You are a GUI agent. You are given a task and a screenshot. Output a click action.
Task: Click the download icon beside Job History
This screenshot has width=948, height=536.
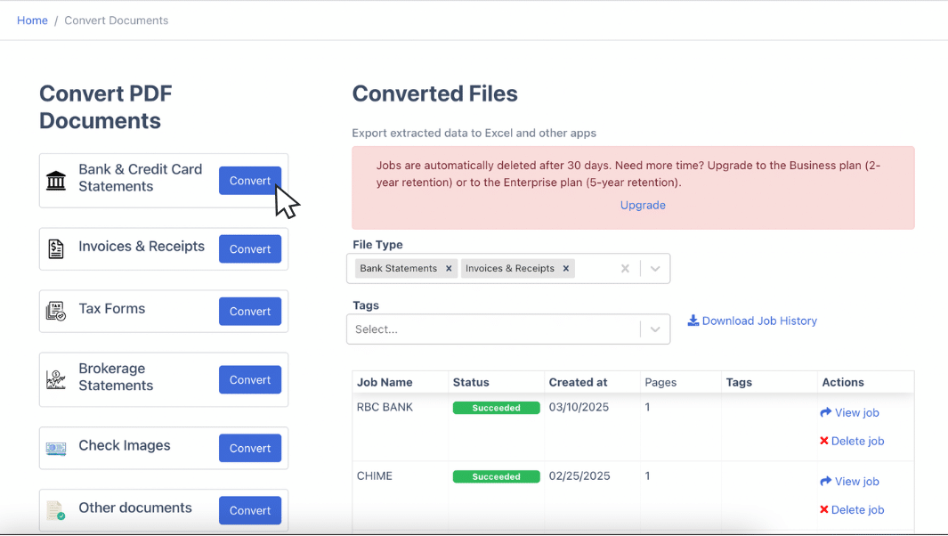click(x=693, y=320)
